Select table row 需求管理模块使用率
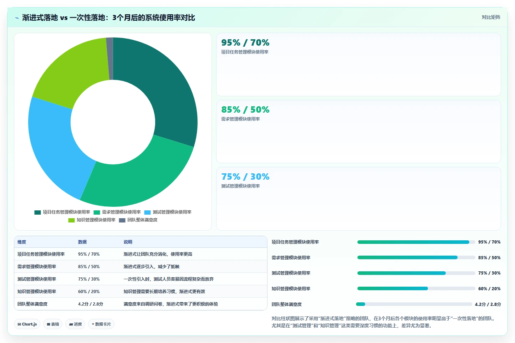This screenshot has height=343, width=515. [x=141, y=267]
